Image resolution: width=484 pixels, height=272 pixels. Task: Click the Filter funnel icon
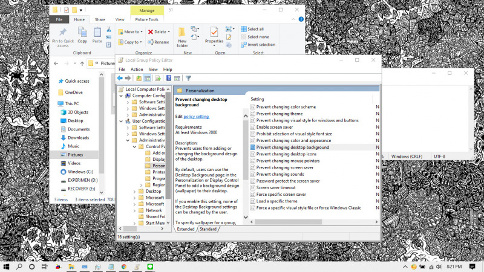pyautogui.click(x=188, y=79)
